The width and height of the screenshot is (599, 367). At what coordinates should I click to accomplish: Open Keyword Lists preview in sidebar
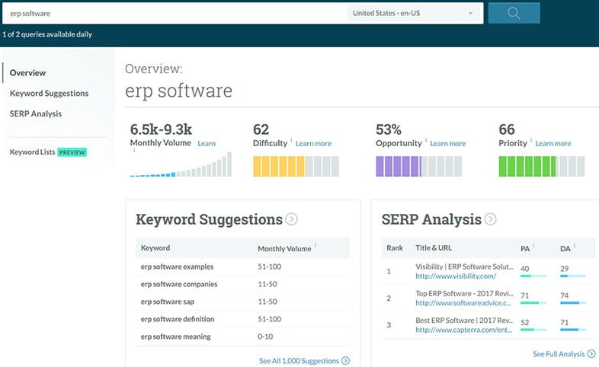tap(48, 152)
